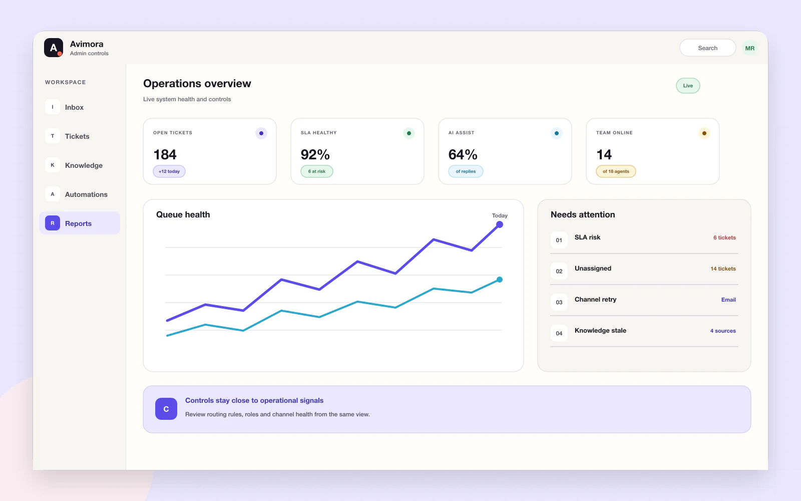801x501 pixels.
Task: Open the MR user avatar
Action: [x=749, y=48]
